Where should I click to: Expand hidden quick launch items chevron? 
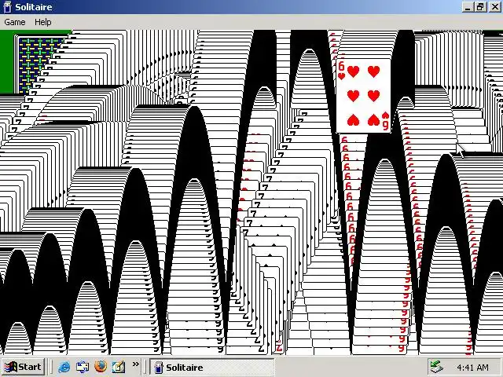point(136,364)
